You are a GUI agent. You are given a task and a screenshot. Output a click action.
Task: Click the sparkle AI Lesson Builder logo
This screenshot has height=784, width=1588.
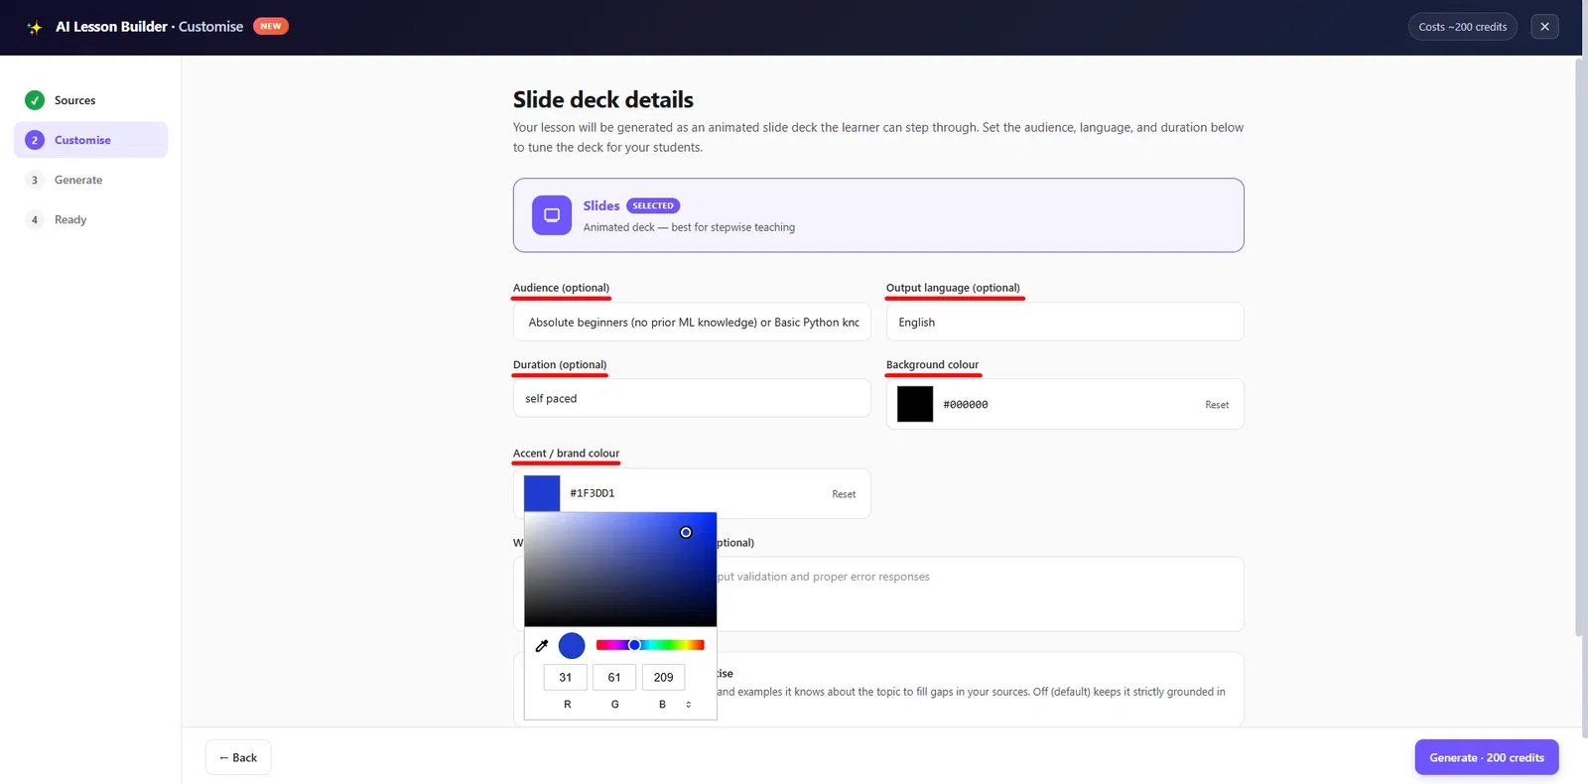(35, 28)
